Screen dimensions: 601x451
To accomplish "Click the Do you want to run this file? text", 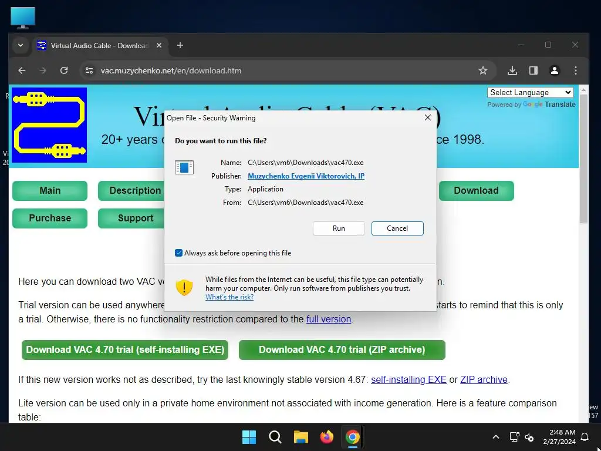I will click(x=221, y=141).
